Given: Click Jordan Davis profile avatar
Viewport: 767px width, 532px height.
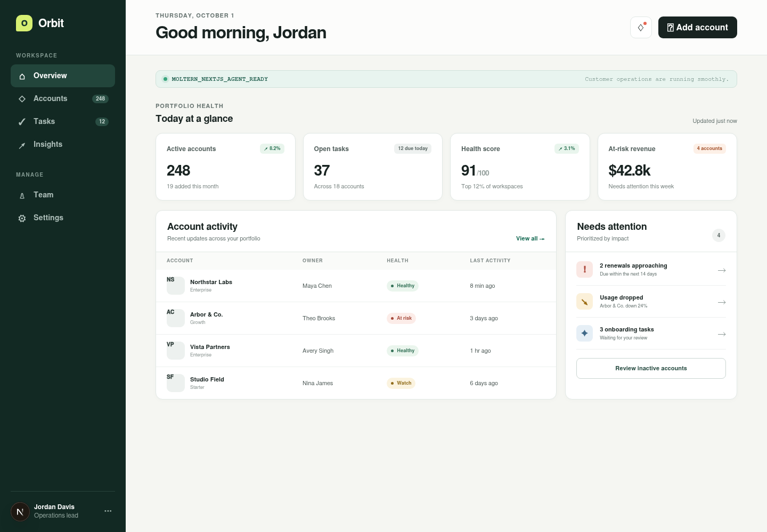Looking at the screenshot, I should pyautogui.click(x=20, y=512).
